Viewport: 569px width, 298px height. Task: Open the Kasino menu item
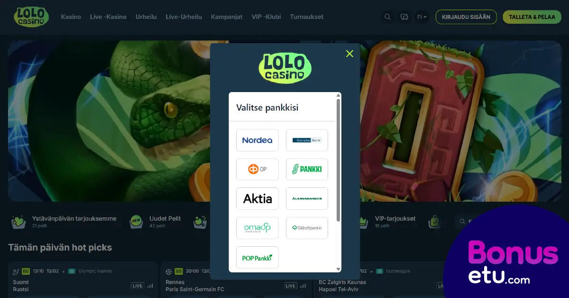pyautogui.click(x=71, y=17)
